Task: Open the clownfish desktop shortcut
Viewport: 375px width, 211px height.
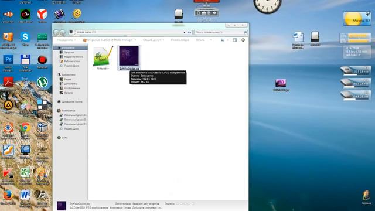Action: pyautogui.click(x=8, y=15)
